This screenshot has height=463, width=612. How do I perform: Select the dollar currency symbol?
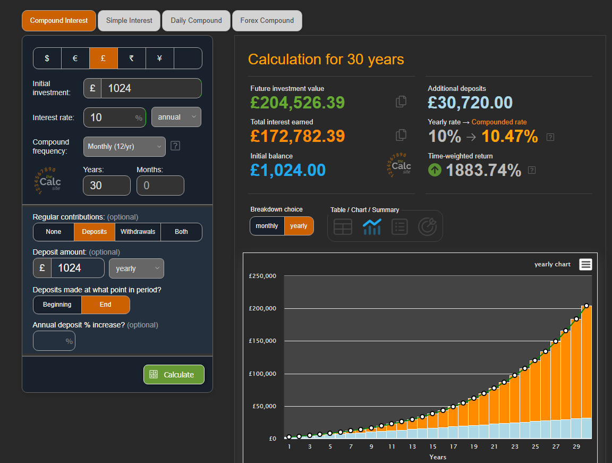(x=47, y=58)
